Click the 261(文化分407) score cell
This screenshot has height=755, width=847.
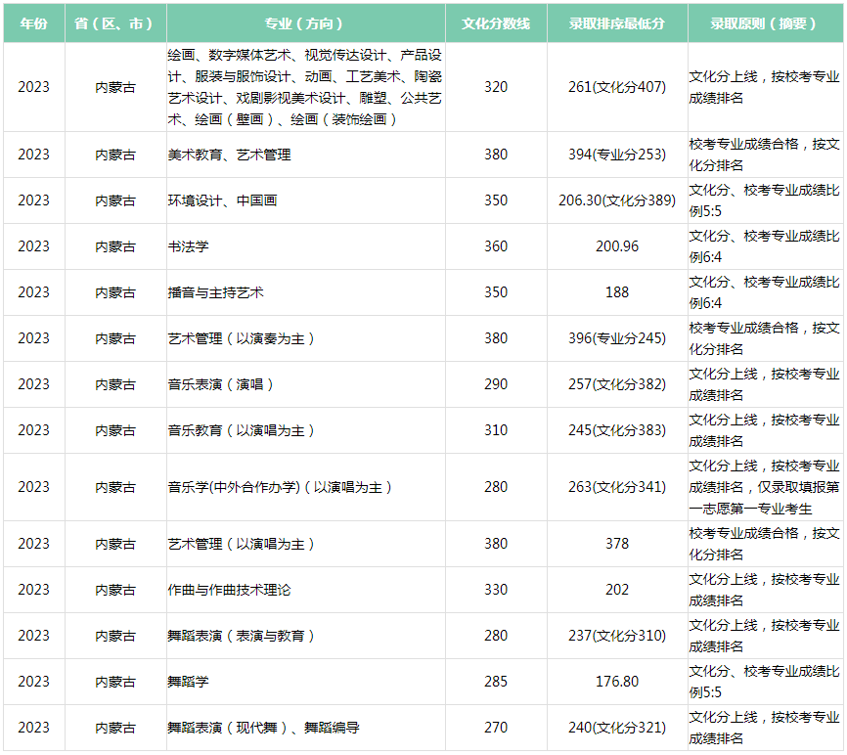(616, 87)
